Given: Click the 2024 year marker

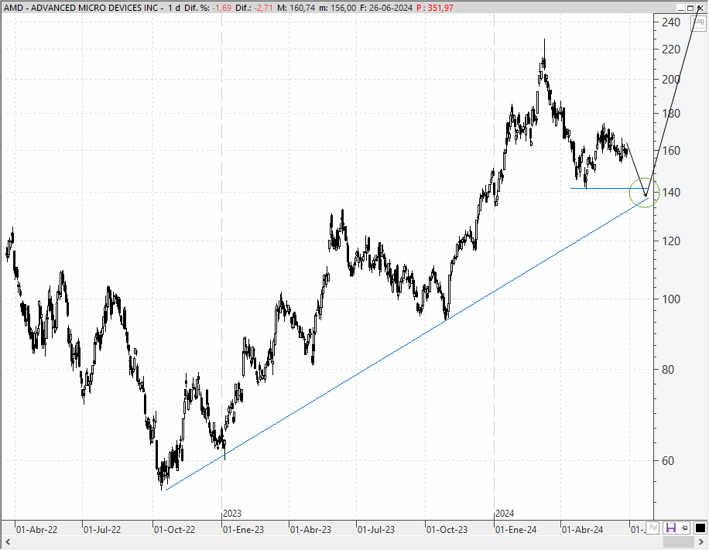Looking at the screenshot, I should coord(505,514).
